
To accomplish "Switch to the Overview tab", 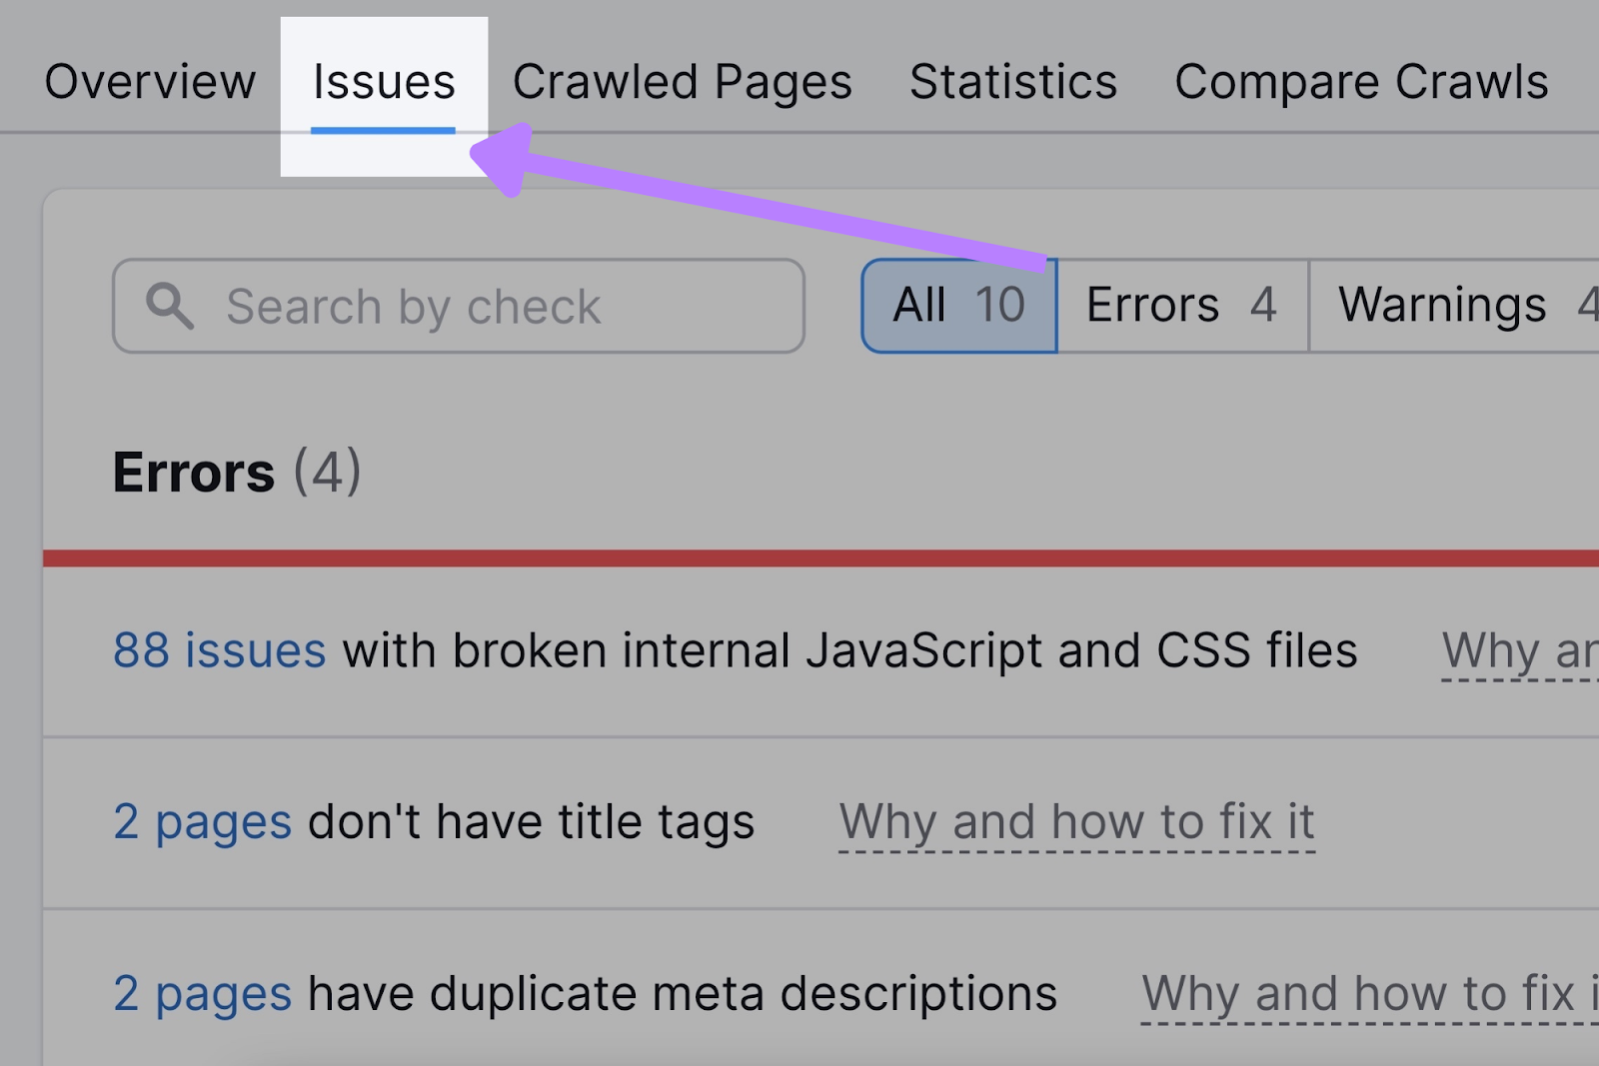I will click(151, 82).
